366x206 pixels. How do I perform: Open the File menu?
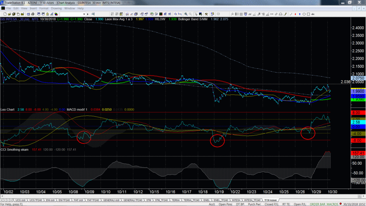click(x=9, y=9)
